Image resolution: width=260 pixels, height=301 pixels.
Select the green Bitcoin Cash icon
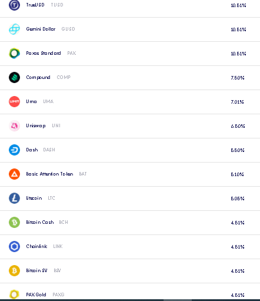14,222
